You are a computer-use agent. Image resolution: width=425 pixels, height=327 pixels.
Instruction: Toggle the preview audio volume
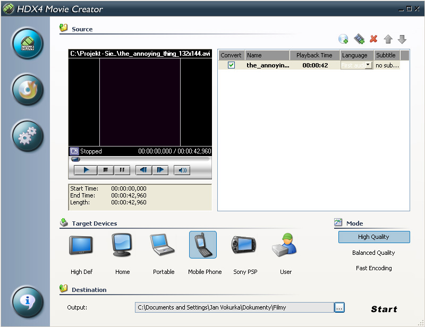[182, 170]
